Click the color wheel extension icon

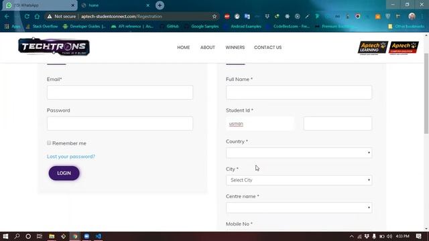point(357,16)
